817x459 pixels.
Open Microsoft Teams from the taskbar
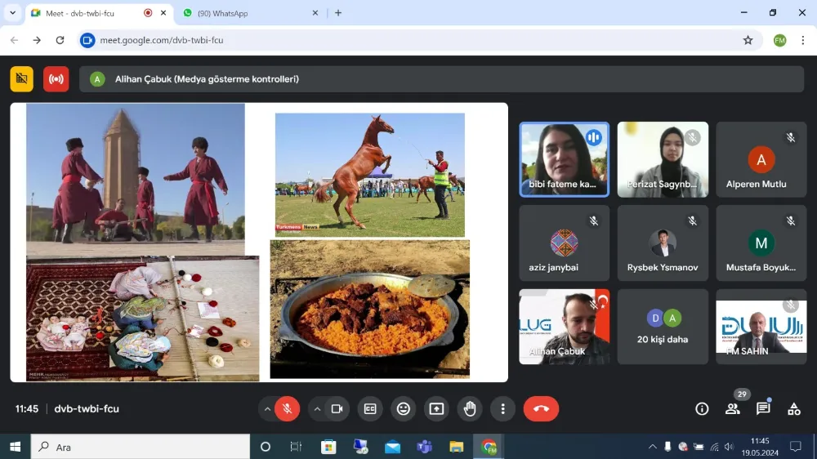(x=424, y=447)
